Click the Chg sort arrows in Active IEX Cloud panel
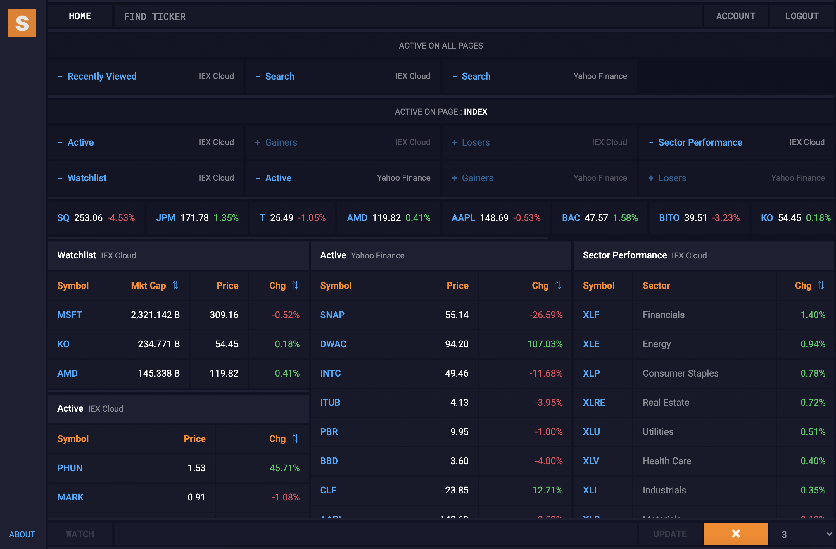This screenshot has height=549, width=836. click(x=295, y=438)
